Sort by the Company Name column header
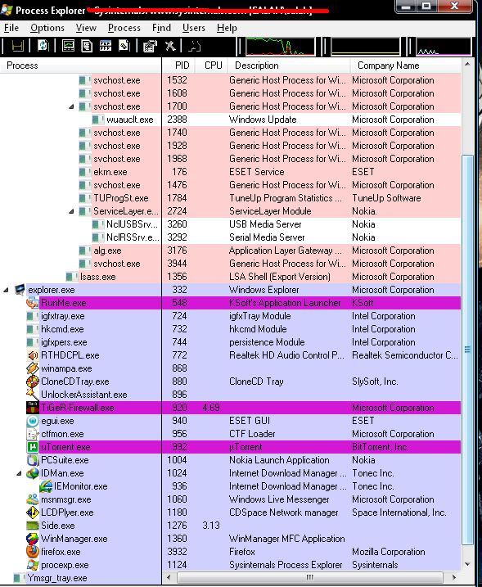Viewport: 482px width, 587px height. click(x=406, y=65)
